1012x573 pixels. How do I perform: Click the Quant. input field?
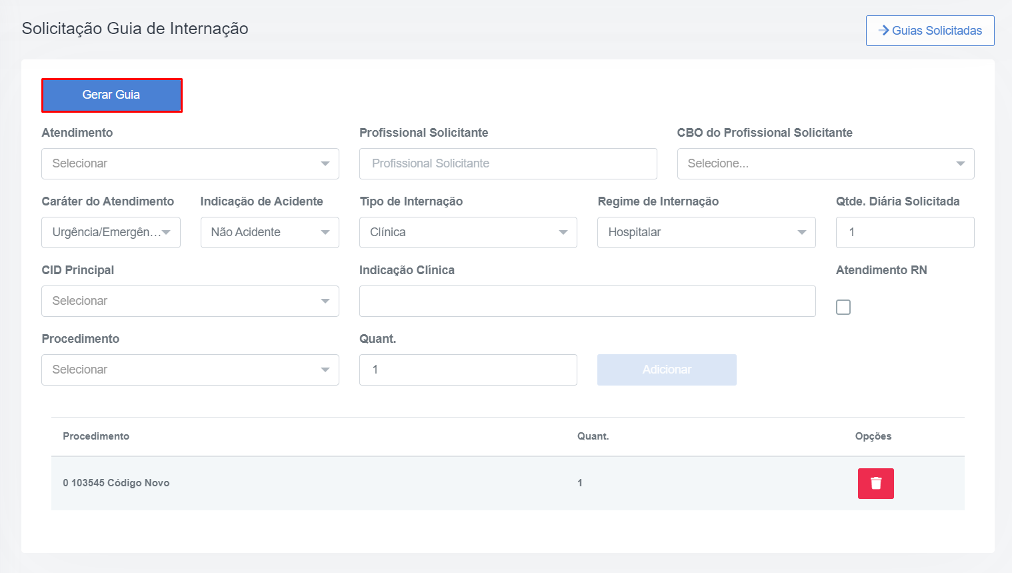pyautogui.click(x=468, y=370)
